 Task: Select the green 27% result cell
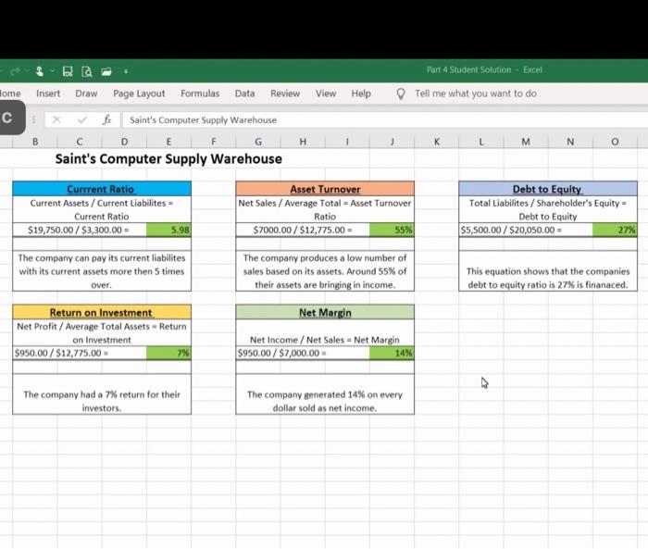click(615, 230)
